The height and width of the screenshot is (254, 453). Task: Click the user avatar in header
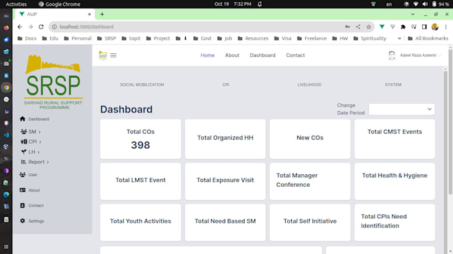pyautogui.click(x=392, y=55)
